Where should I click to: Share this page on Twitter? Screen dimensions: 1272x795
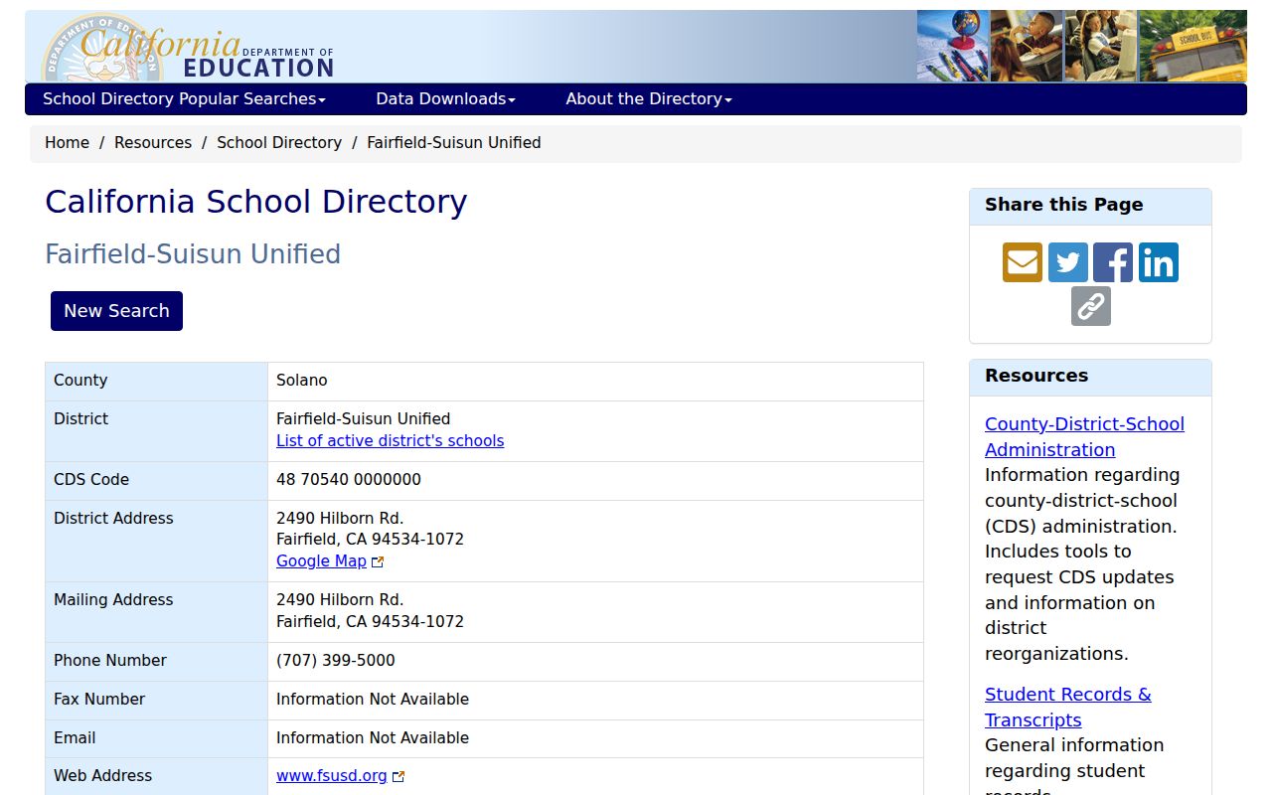click(1067, 262)
